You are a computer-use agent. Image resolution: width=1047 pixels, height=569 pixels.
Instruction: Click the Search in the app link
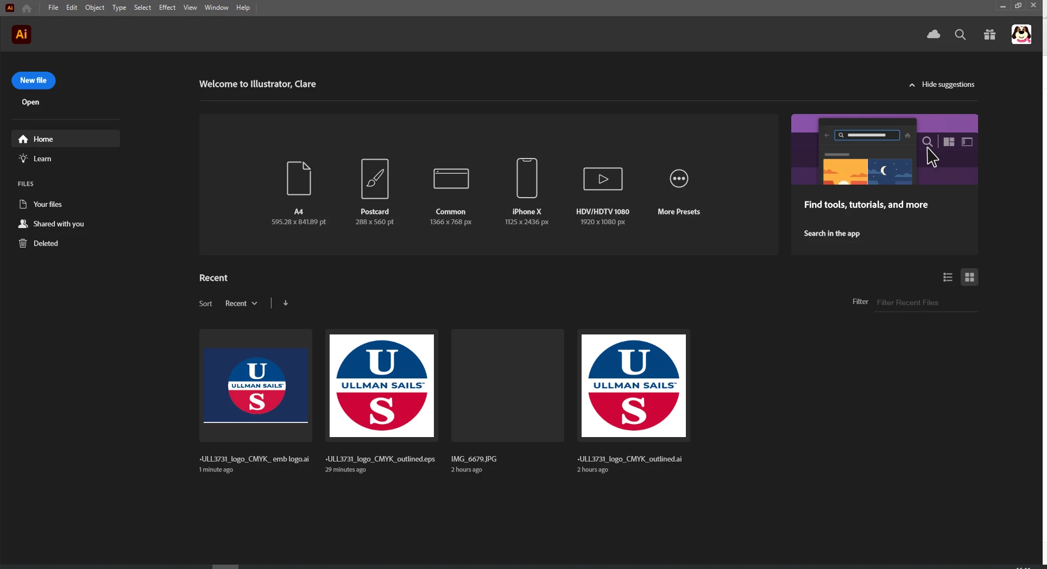831,233
